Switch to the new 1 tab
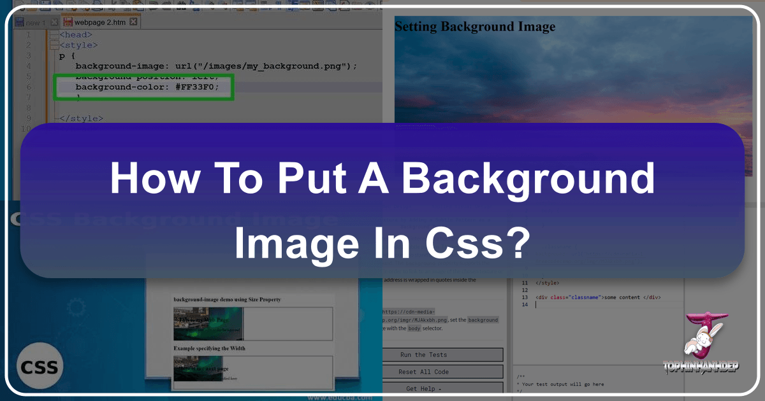765x401 pixels. (36, 22)
